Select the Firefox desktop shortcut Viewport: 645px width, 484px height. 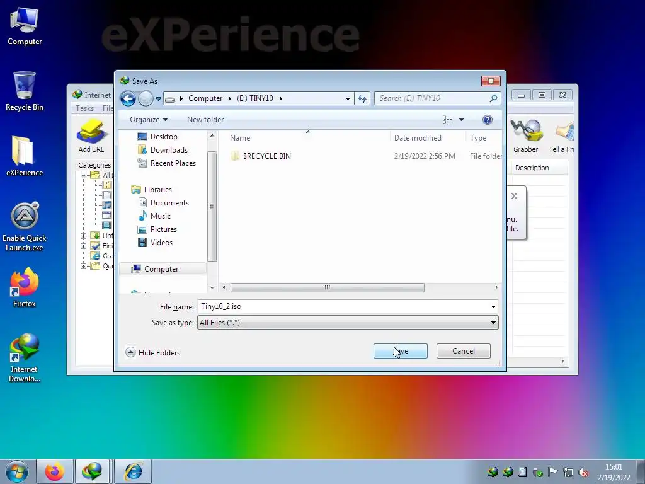pos(25,287)
